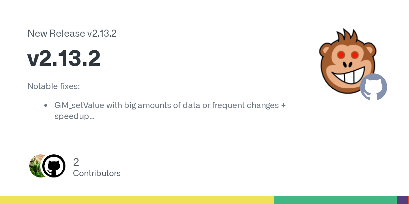Image resolution: width=409 pixels, height=204 pixels.
Task: Click the bullet point dot before GM_setValue
Action: tap(46, 105)
